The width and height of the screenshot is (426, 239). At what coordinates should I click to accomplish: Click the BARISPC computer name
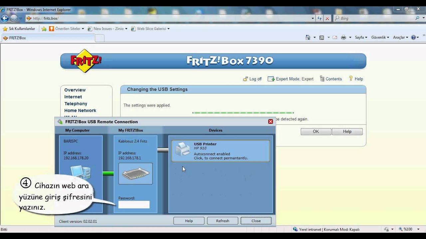pyautogui.click(x=71, y=141)
